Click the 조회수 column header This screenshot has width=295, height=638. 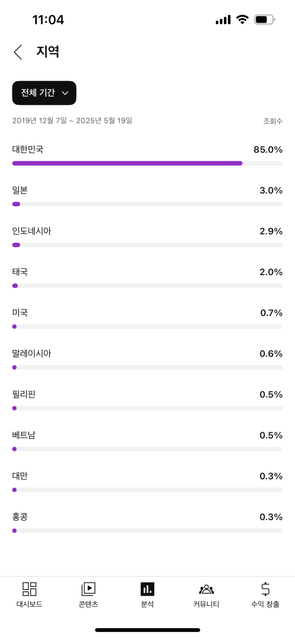coord(273,121)
